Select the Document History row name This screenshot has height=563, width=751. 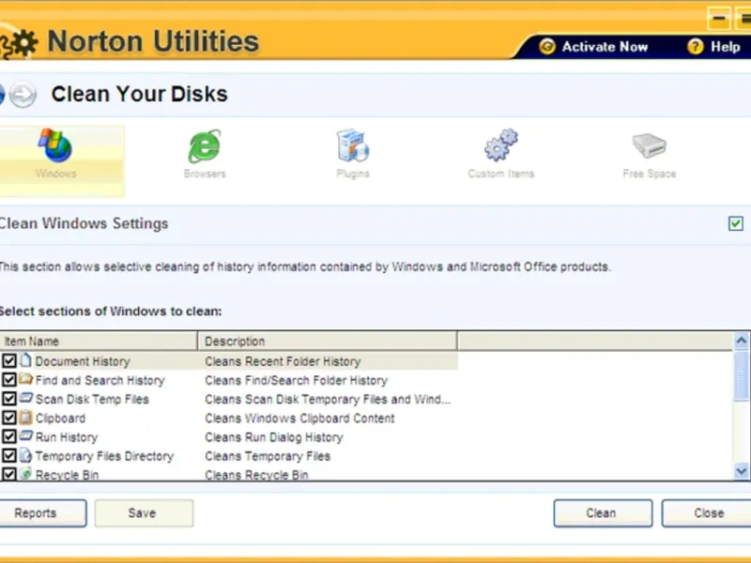pos(83,361)
